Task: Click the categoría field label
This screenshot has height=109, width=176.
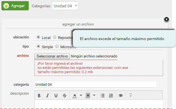Action: (21, 85)
